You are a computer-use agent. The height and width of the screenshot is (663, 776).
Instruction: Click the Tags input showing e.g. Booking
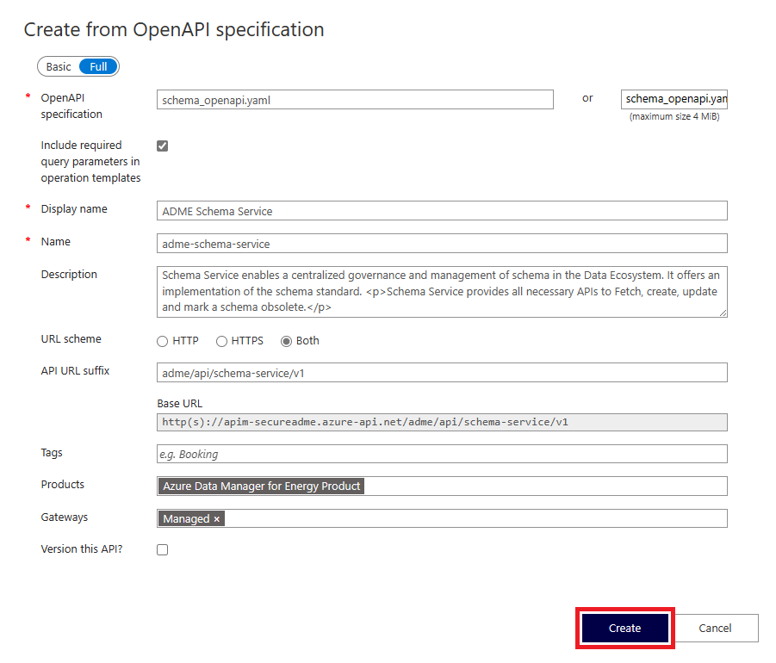coord(441,453)
